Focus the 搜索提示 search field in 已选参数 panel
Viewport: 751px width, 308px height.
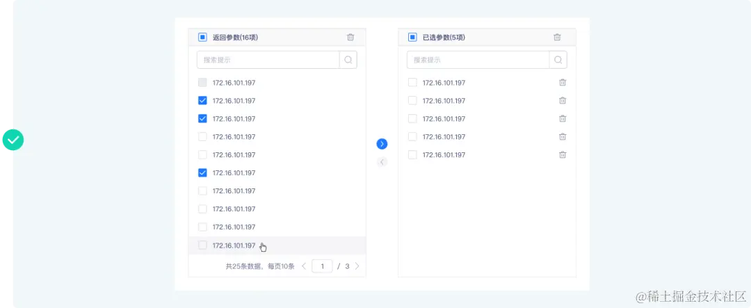point(478,60)
